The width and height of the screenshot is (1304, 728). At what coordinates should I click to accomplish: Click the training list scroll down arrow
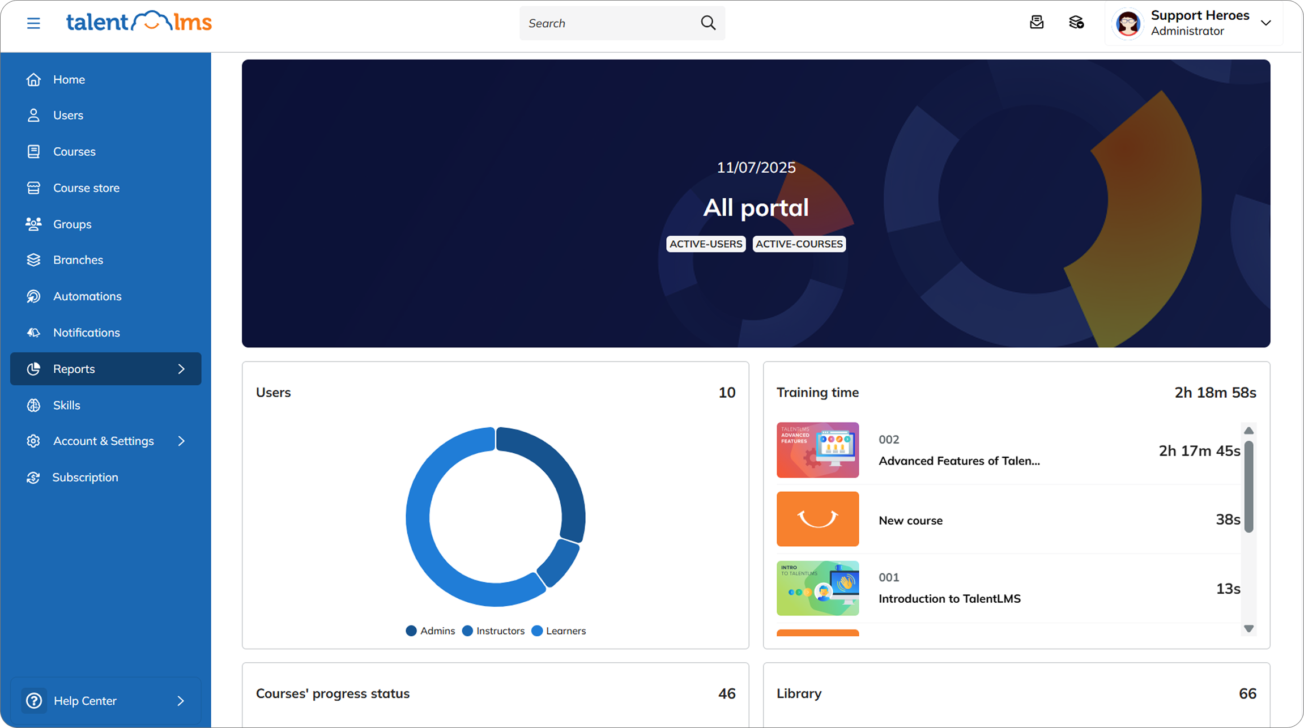(x=1248, y=628)
